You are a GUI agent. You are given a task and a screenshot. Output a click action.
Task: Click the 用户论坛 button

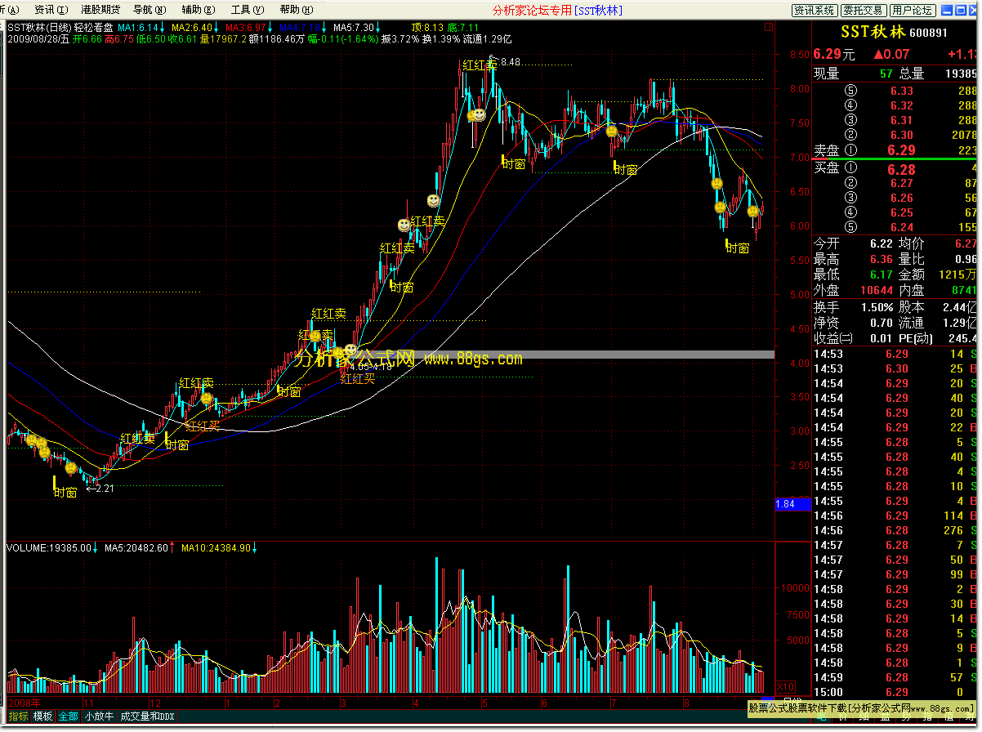point(912,10)
